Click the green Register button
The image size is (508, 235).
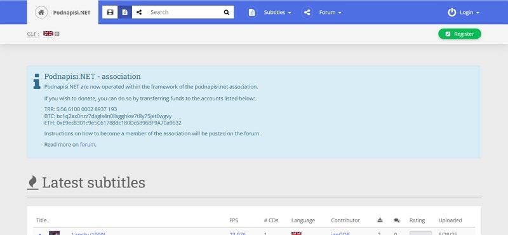point(459,34)
